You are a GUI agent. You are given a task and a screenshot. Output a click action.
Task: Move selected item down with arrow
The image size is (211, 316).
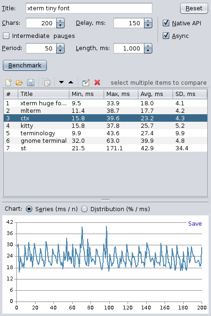(61, 82)
